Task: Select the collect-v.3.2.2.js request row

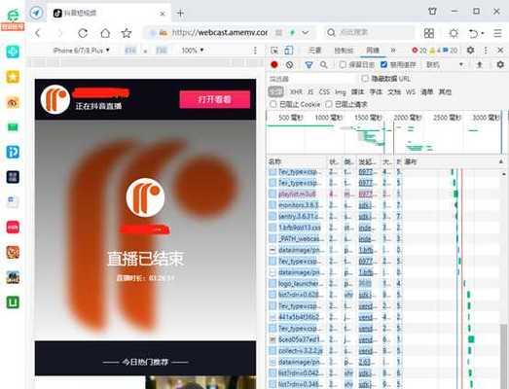Action: point(335,351)
